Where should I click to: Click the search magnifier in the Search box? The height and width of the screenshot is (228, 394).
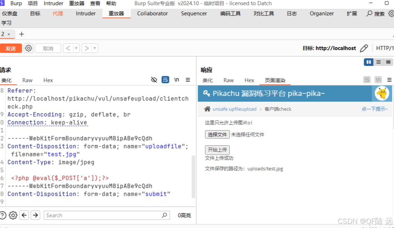(164, 215)
